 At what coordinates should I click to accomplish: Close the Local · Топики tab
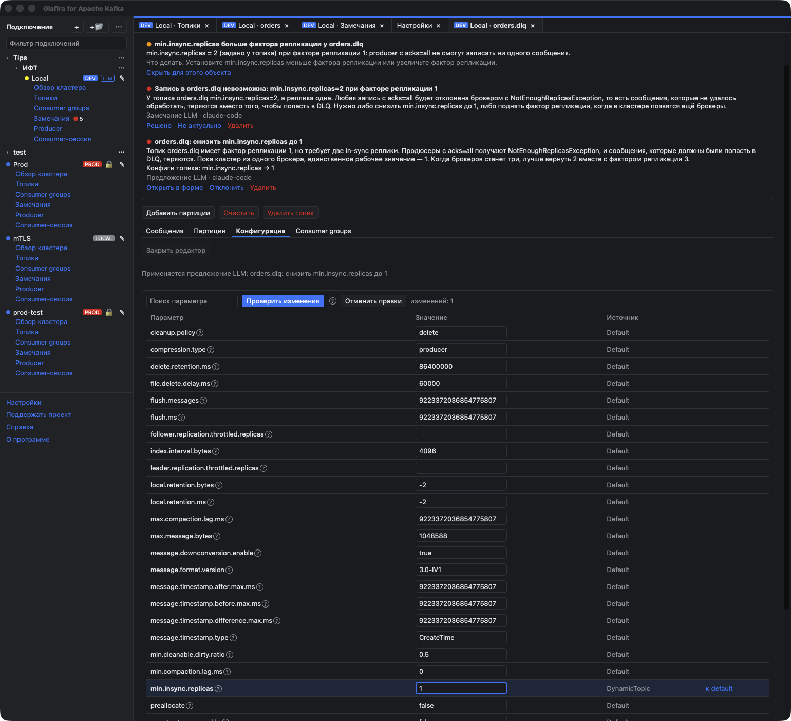point(207,26)
